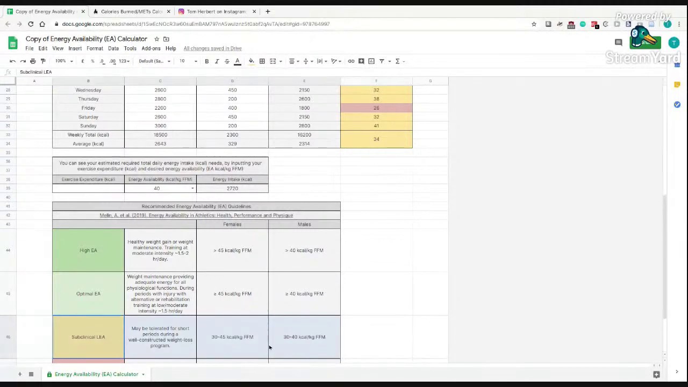Decrease decimal places
Viewport: 688px width, 387px height.
(x=102, y=61)
